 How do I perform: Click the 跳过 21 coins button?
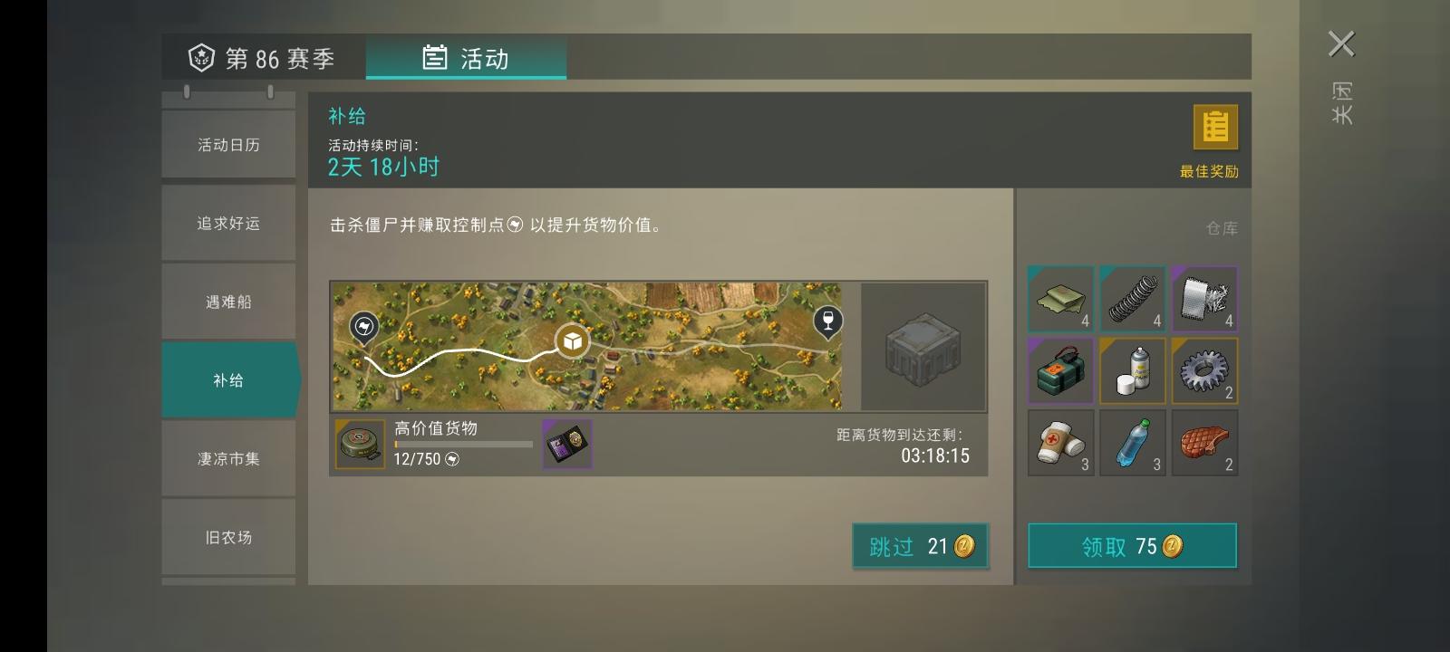920,546
